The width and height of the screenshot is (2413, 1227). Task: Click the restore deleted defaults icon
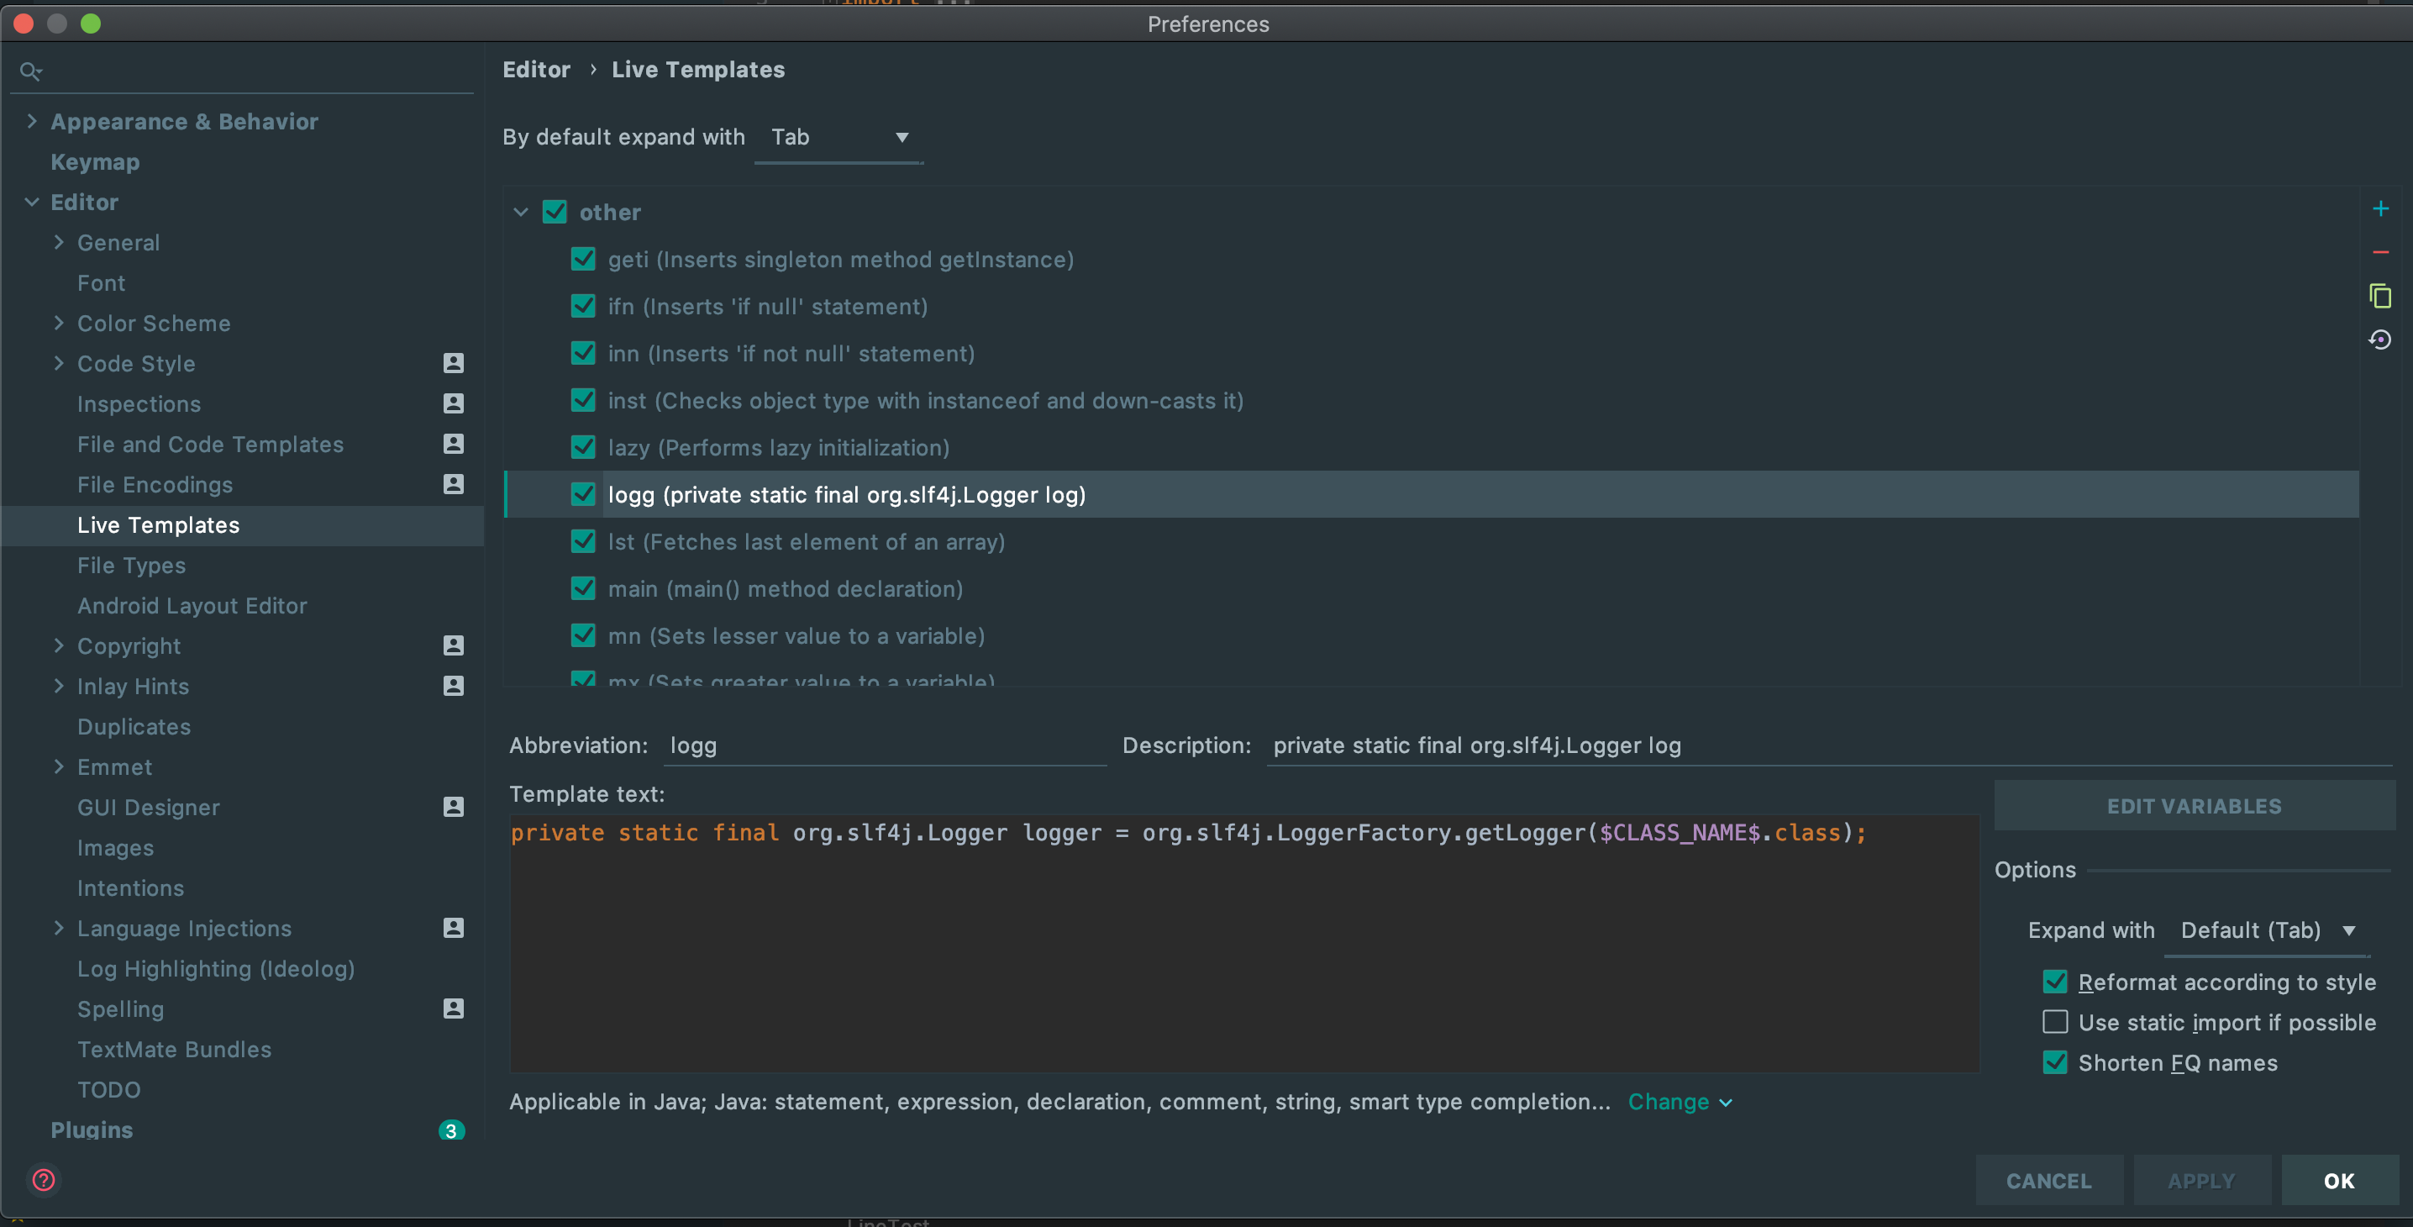click(x=2379, y=339)
